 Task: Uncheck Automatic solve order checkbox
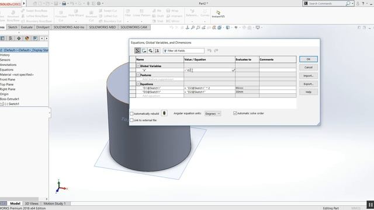(235, 113)
